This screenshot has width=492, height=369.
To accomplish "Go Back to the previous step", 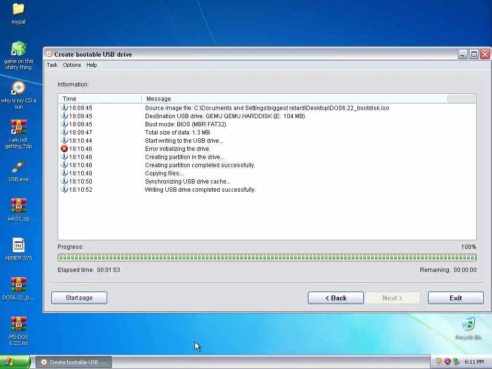I will coord(336,298).
